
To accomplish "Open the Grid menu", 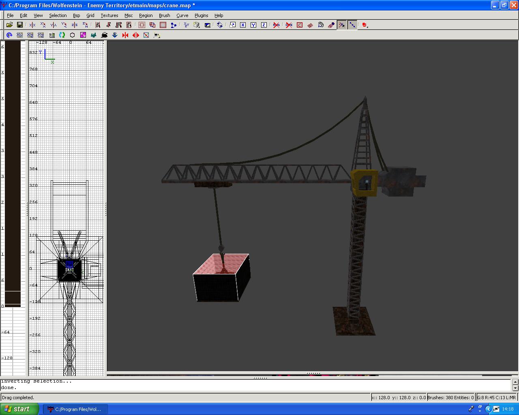I will (90, 15).
